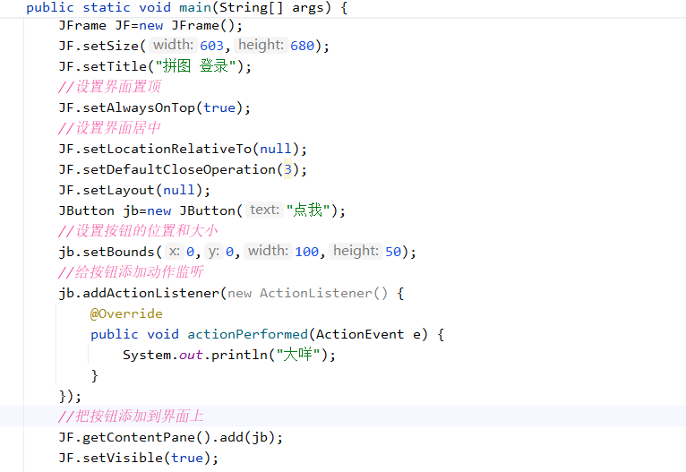Click addActionListener method call

click(151, 293)
